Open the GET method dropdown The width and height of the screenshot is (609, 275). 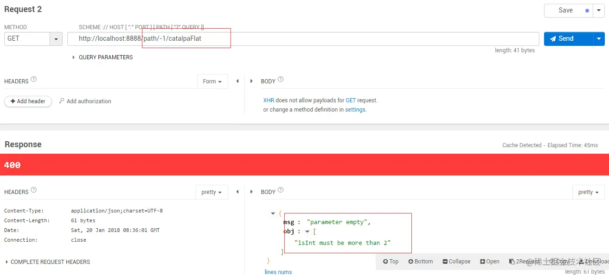(33, 39)
